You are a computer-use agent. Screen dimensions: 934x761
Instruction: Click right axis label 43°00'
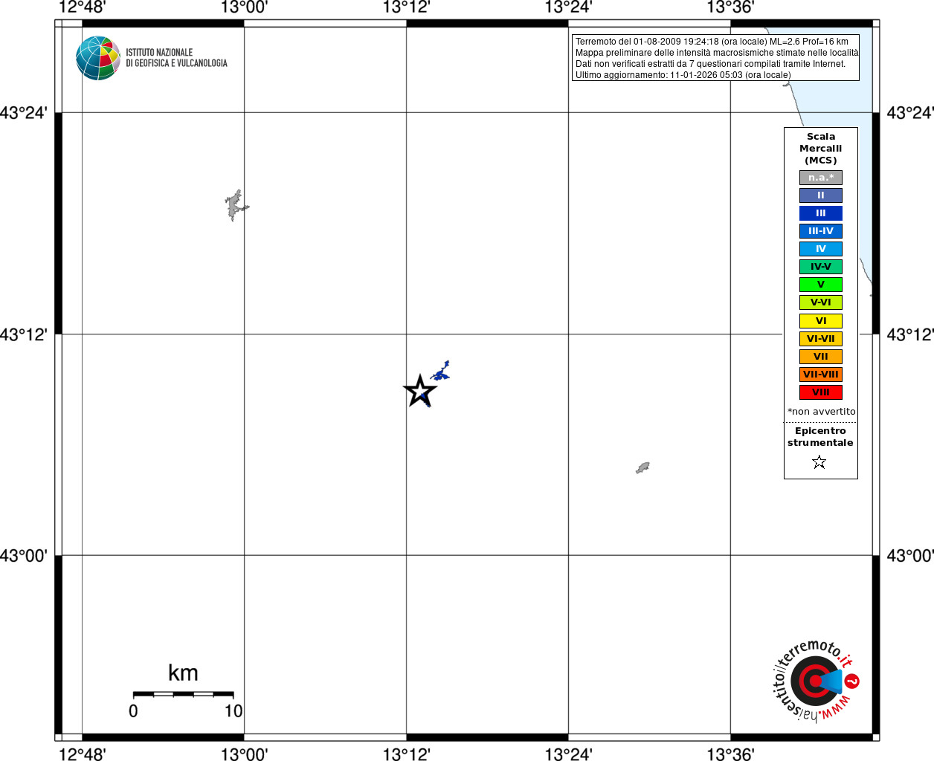pos(910,556)
